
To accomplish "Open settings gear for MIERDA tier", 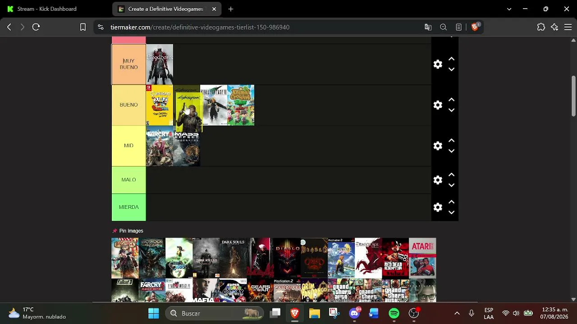I will [438, 207].
